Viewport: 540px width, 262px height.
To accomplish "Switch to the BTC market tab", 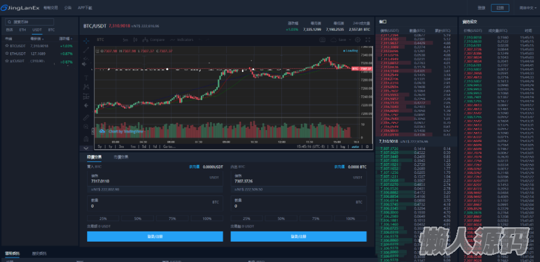I will point(51,29).
